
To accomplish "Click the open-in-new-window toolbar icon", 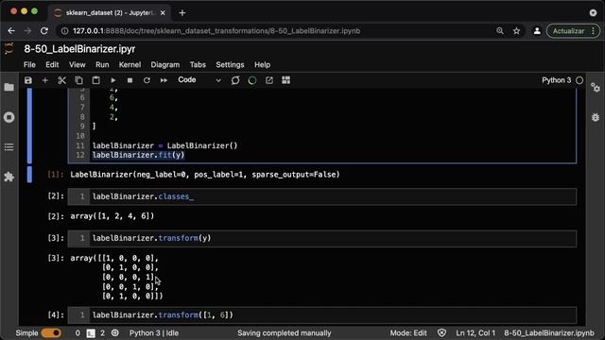I will (x=269, y=80).
